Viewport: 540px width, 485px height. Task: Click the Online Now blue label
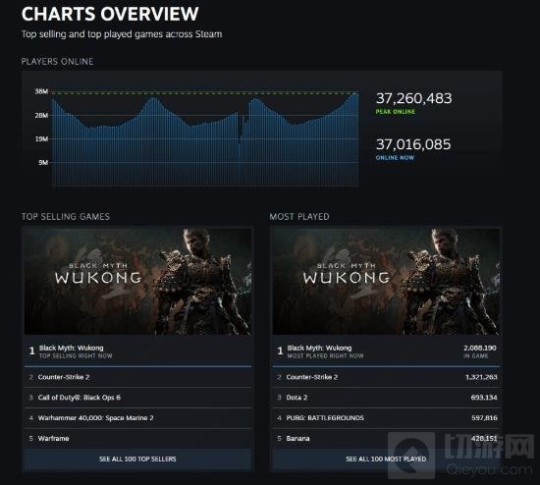[395, 158]
